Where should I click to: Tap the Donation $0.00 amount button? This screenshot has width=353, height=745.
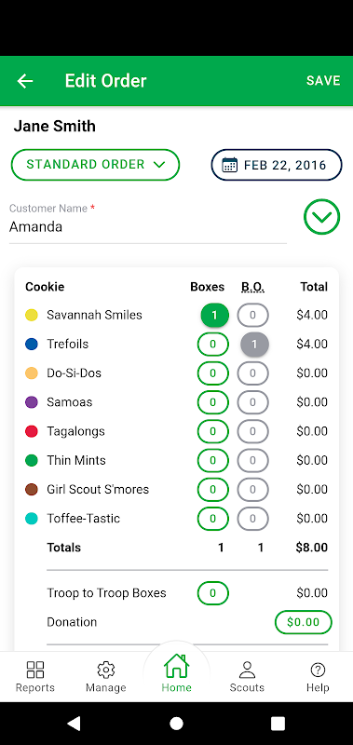coord(303,622)
